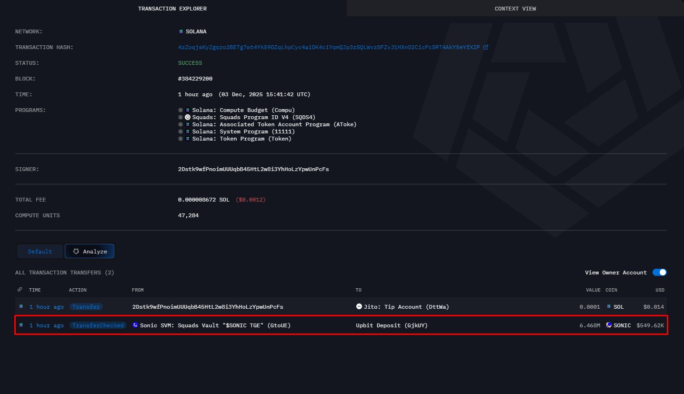Image resolution: width=684 pixels, height=394 pixels.
Task: Click the fox icon on the Analyze button
Action: point(76,251)
